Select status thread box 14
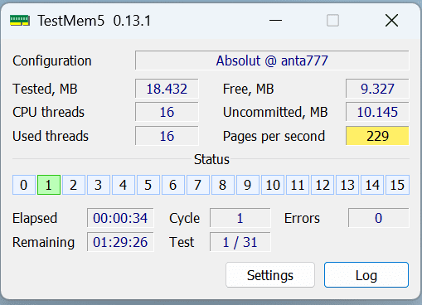Screen dimensions: 422x305 click(x=372, y=185)
